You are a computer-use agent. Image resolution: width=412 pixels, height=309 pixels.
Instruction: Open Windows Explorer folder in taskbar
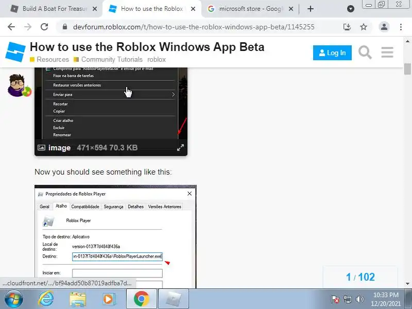[78, 299]
